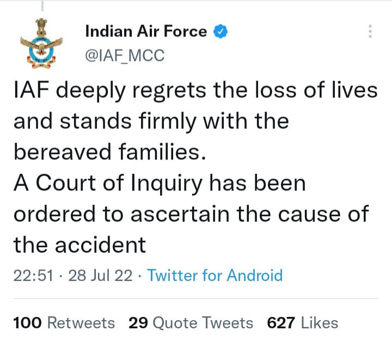
Task: Click the Ashoka lion emblem atop the avatar
Action: [x=41, y=26]
